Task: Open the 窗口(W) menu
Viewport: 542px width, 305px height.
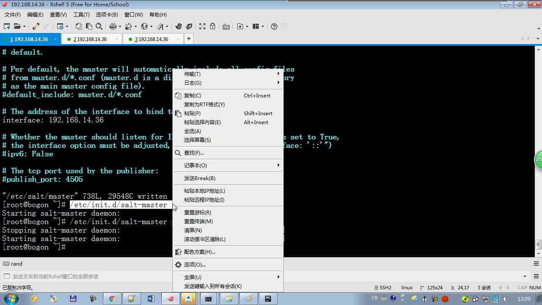Action: tap(133, 14)
